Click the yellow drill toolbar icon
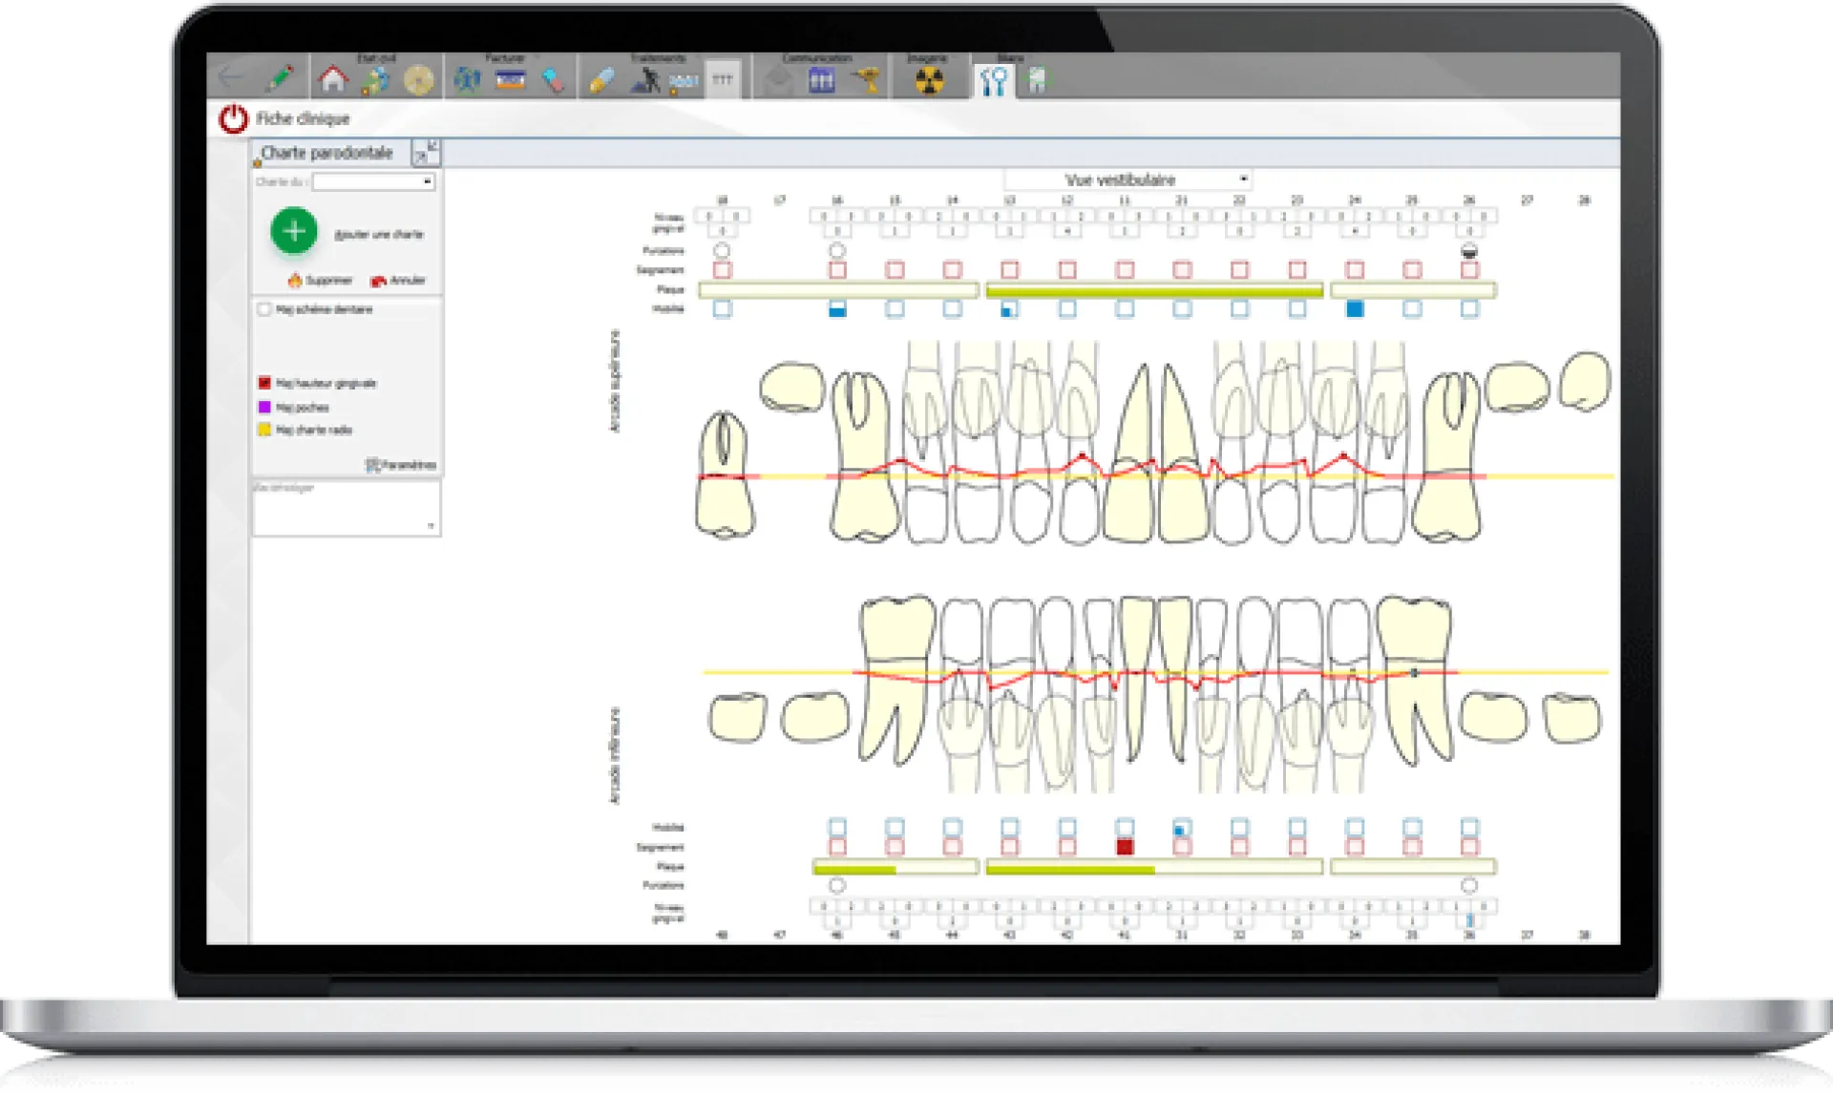Screen dimensions: 1833x1096 click(x=868, y=81)
